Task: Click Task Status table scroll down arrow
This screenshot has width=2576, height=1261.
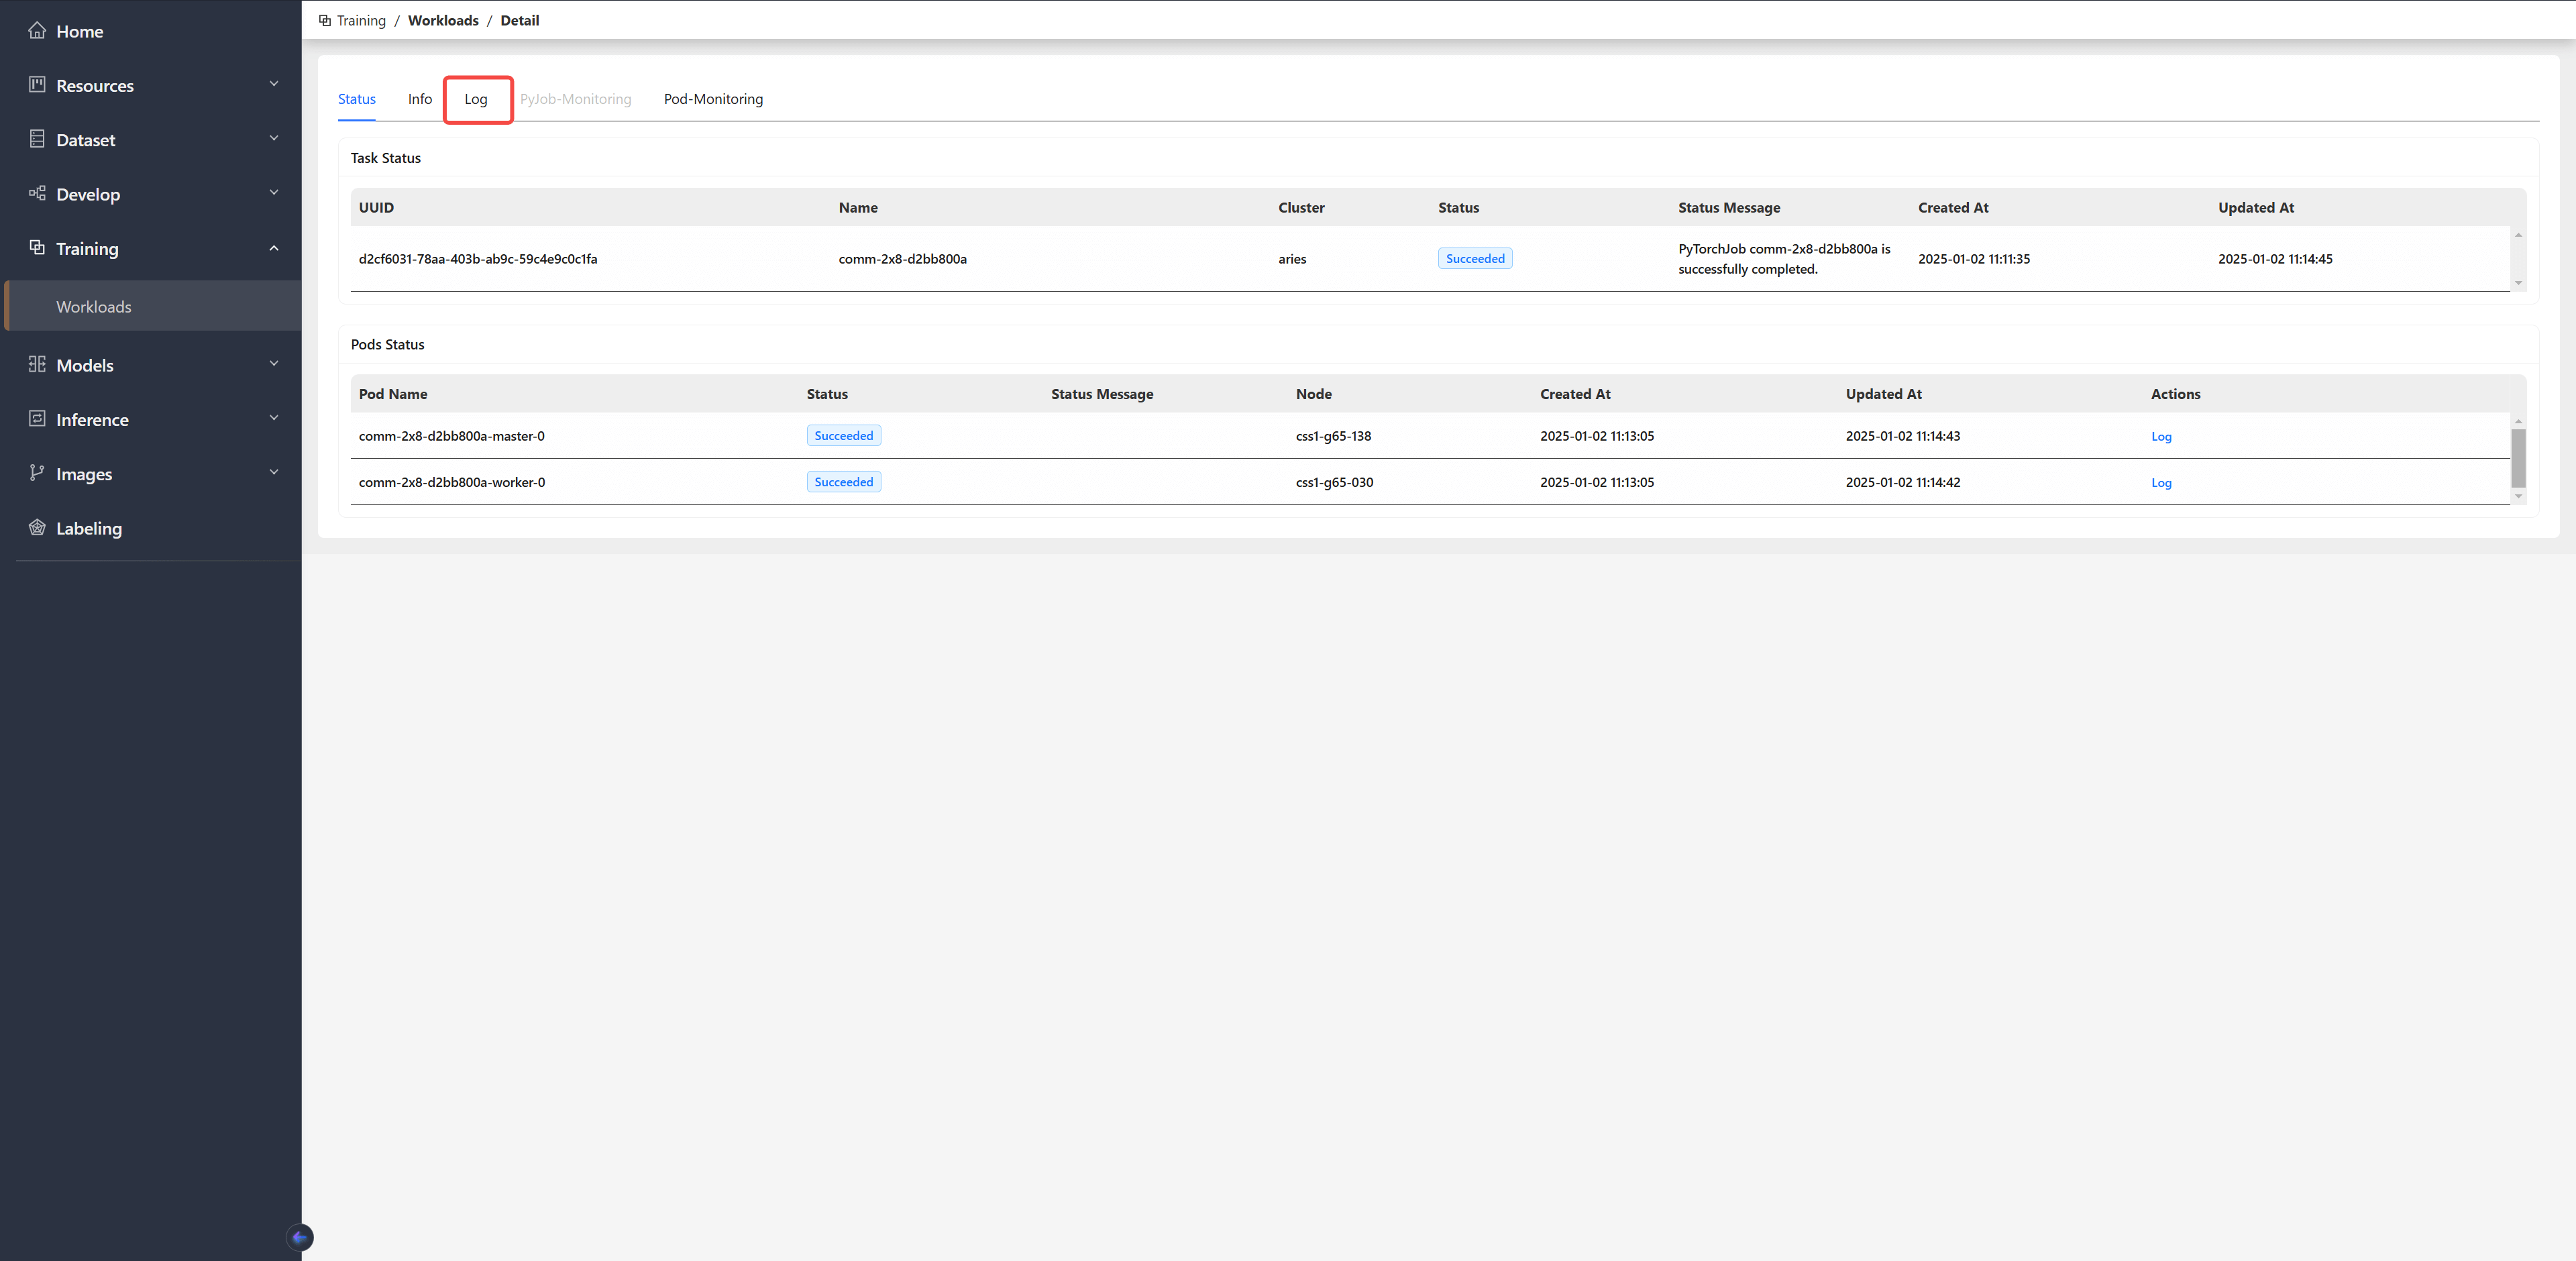Action: [2518, 283]
